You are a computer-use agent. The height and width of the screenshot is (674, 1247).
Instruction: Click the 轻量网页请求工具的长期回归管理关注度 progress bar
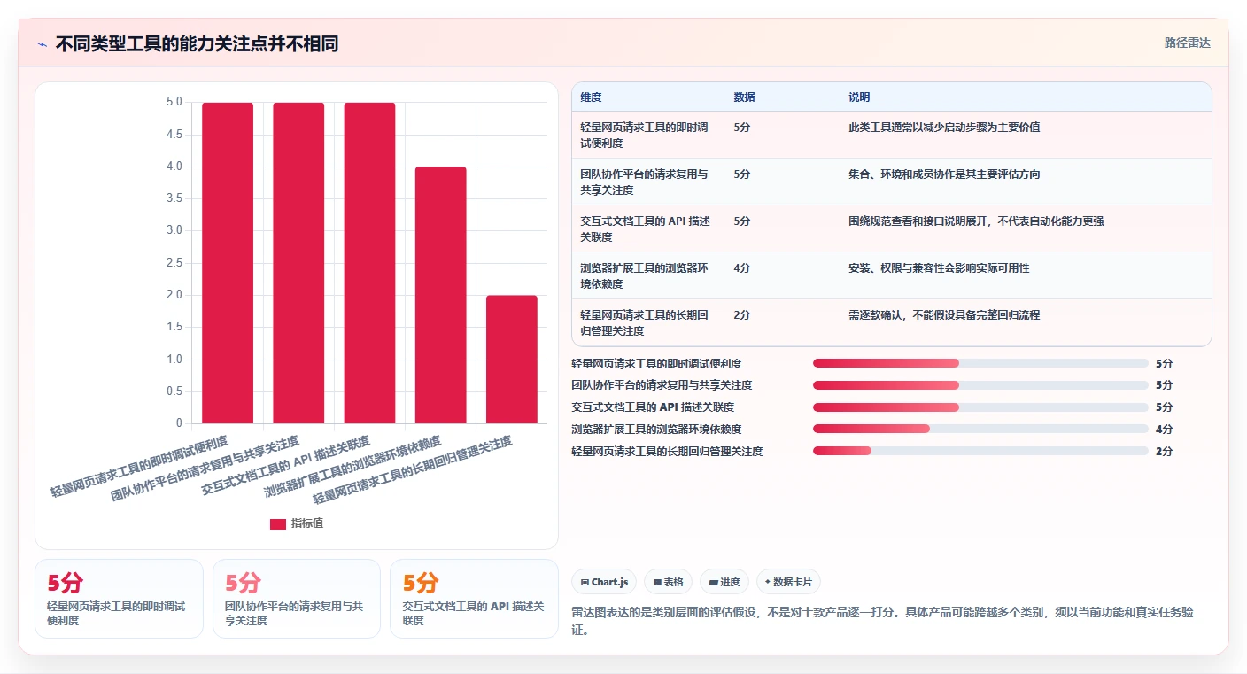coord(980,451)
